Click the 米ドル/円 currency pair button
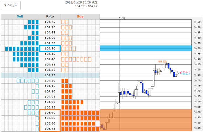 pos(10,5)
